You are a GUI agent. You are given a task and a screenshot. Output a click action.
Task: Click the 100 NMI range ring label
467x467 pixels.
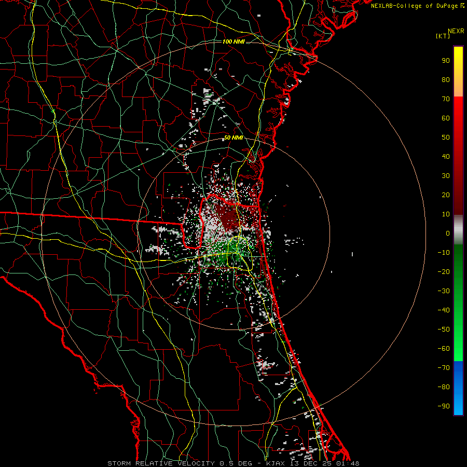point(233,42)
